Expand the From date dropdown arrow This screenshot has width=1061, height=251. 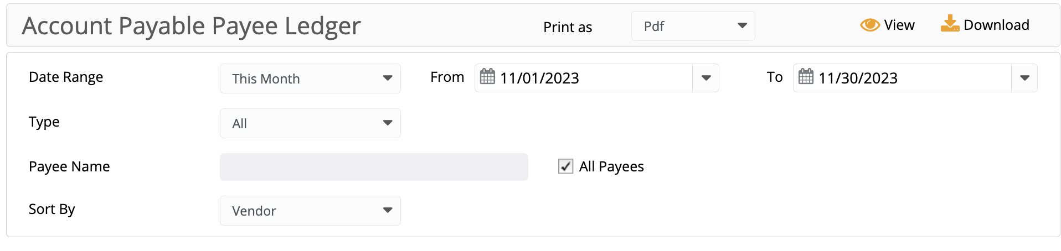(706, 78)
